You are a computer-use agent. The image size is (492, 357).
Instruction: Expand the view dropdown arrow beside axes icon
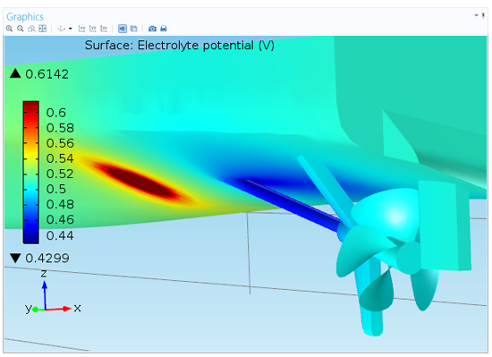pyautogui.click(x=71, y=29)
